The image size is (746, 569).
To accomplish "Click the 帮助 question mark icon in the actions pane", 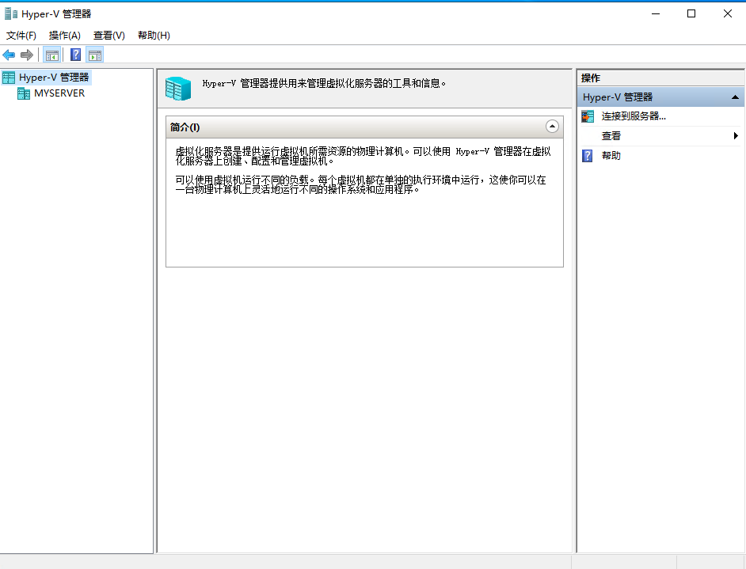I will [588, 155].
